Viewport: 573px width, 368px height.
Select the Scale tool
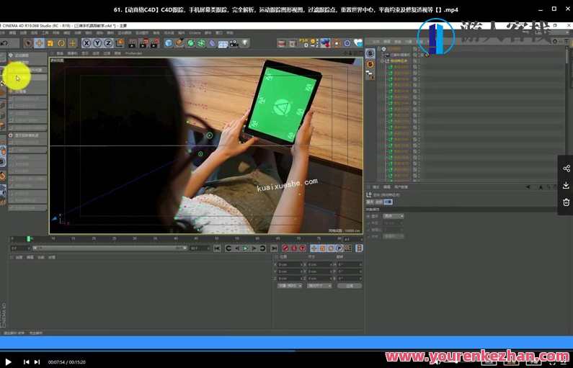click(50, 43)
